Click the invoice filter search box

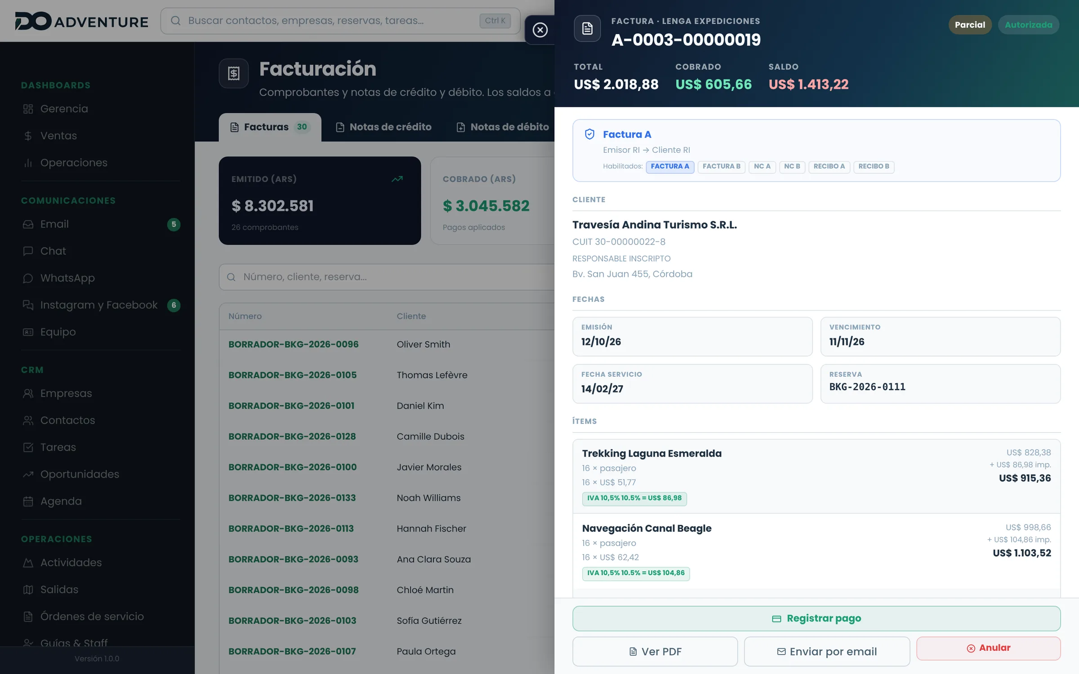coord(387,277)
